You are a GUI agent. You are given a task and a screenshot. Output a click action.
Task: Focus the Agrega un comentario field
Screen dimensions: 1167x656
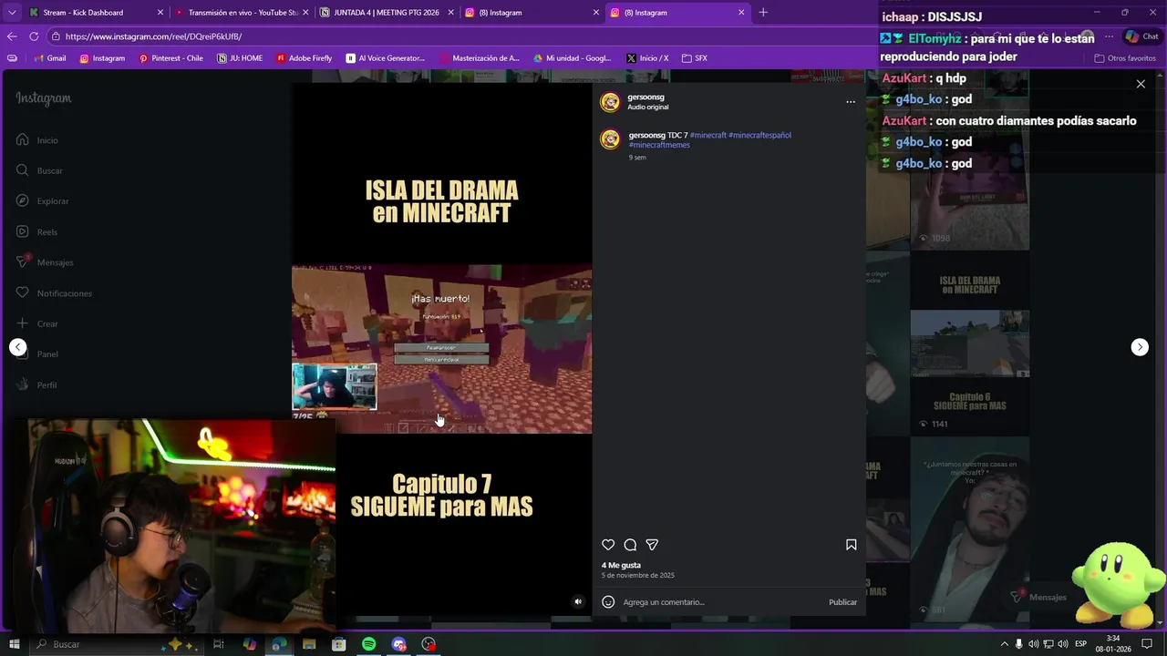(720, 602)
